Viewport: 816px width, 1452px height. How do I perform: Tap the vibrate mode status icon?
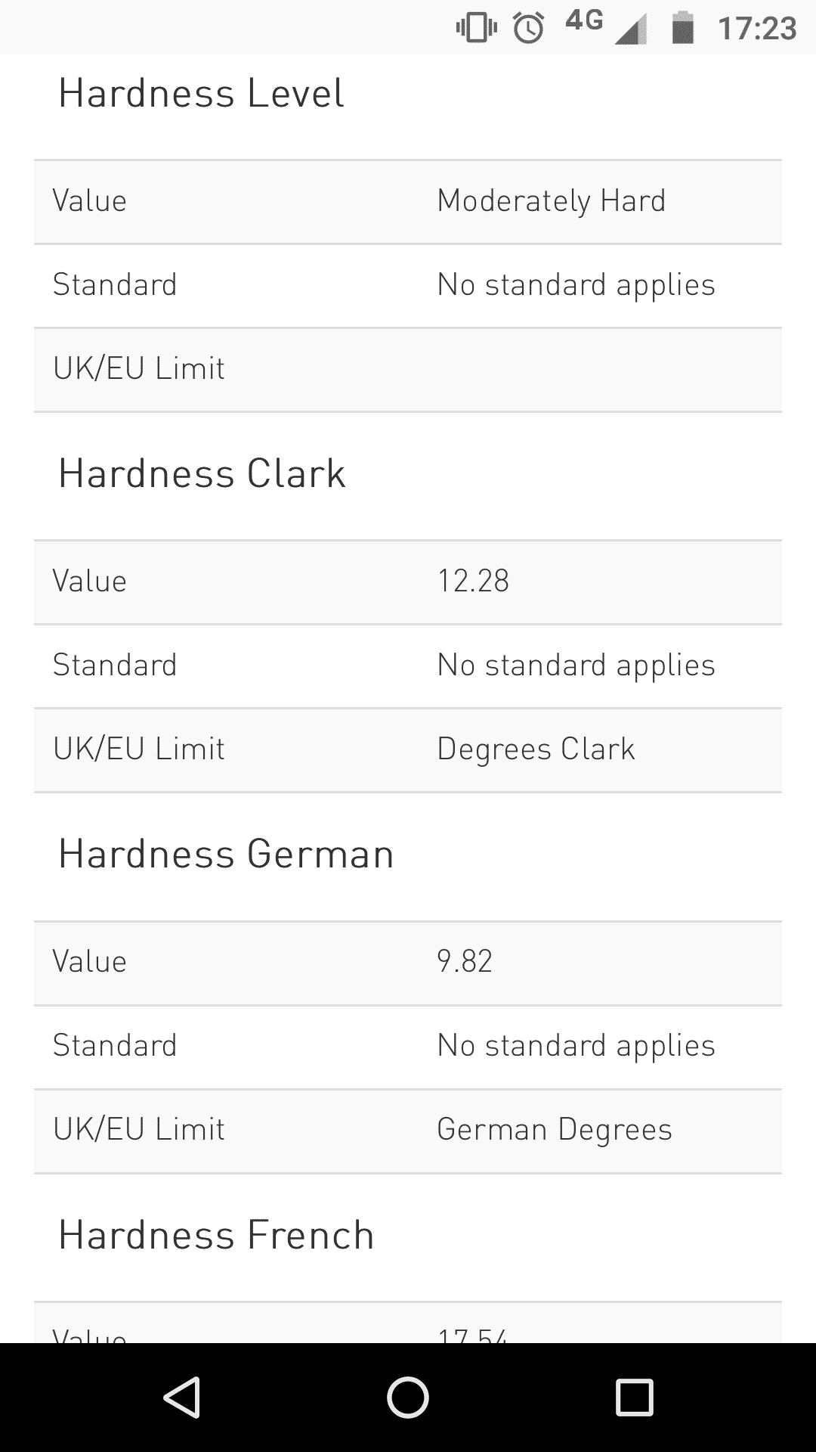click(477, 28)
